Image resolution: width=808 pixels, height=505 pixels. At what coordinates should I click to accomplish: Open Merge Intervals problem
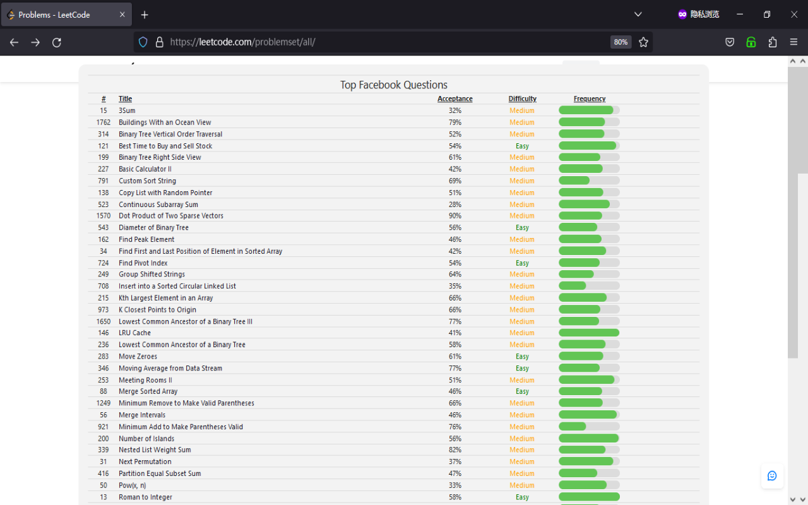[142, 415]
